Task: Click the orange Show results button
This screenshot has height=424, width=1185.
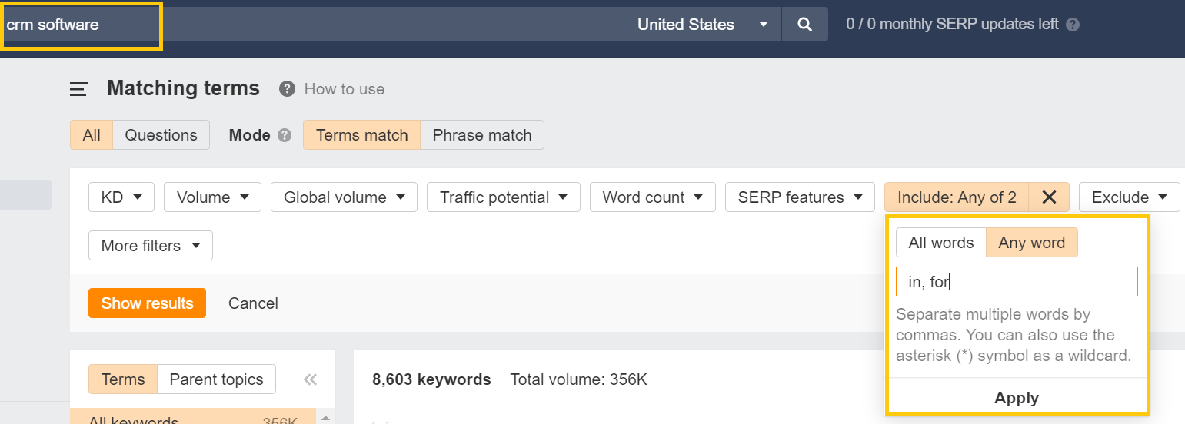Action: click(147, 303)
